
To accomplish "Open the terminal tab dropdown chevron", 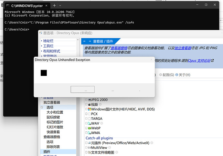I will (x=60, y=5).
